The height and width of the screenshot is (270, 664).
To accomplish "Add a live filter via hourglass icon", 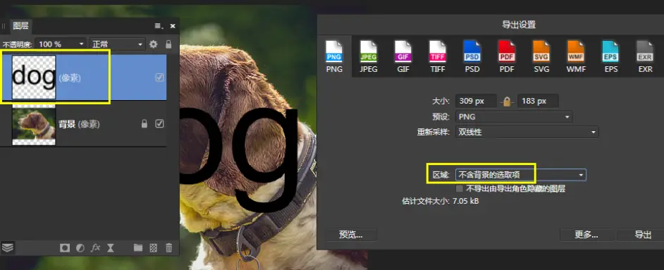I will [111, 248].
